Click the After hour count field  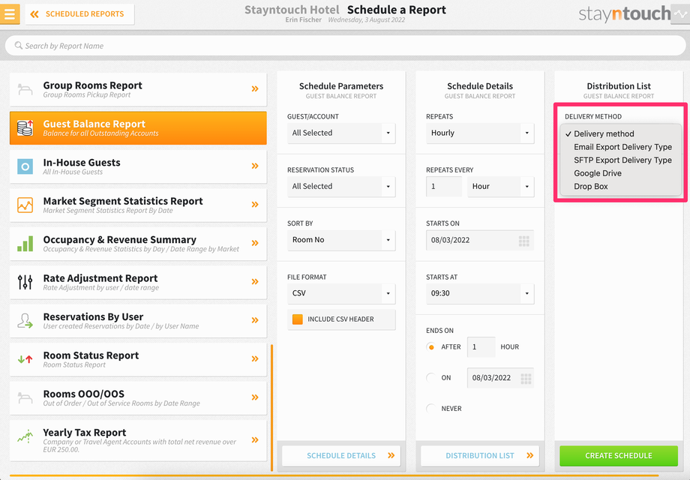coord(481,347)
